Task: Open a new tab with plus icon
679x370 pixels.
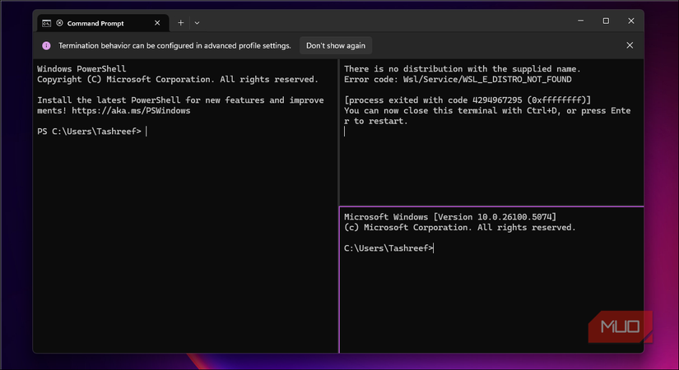Action: [x=180, y=23]
